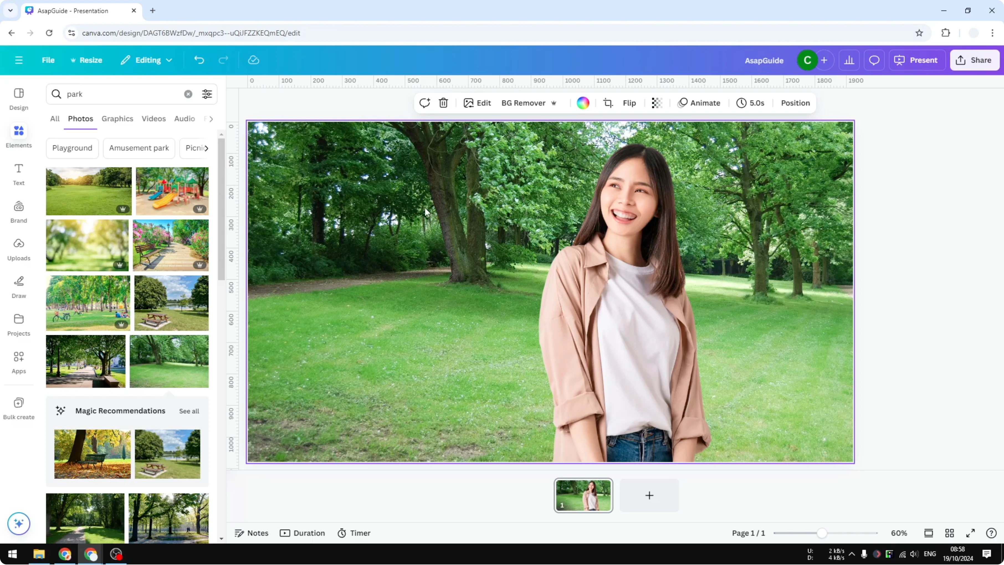Image resolution: width=1004 pixels, height=565 pixels.
Task: Expand the BG Remover dropdown
Action: [554, 103]
